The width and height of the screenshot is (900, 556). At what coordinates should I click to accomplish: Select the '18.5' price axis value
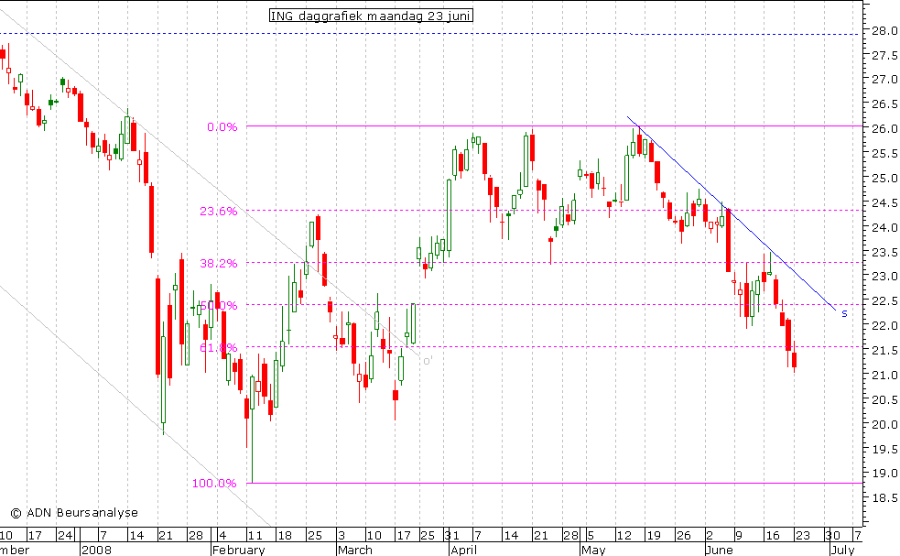tap(884, 498)
